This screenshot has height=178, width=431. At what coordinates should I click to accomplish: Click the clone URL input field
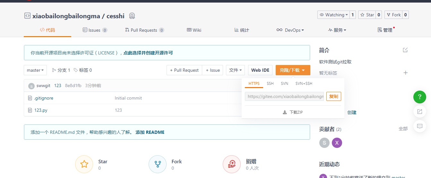coord(284,96)
